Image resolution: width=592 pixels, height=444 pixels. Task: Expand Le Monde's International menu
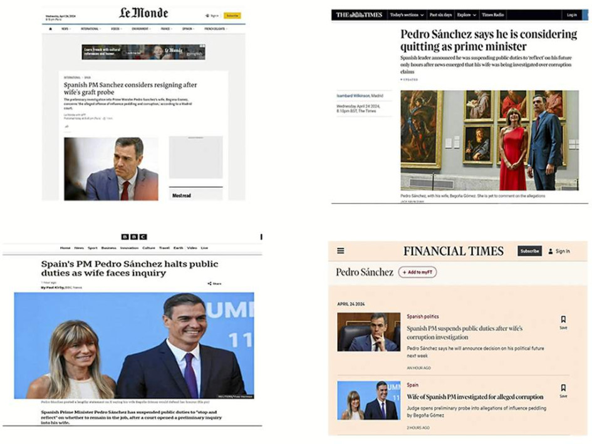point(90,28)
